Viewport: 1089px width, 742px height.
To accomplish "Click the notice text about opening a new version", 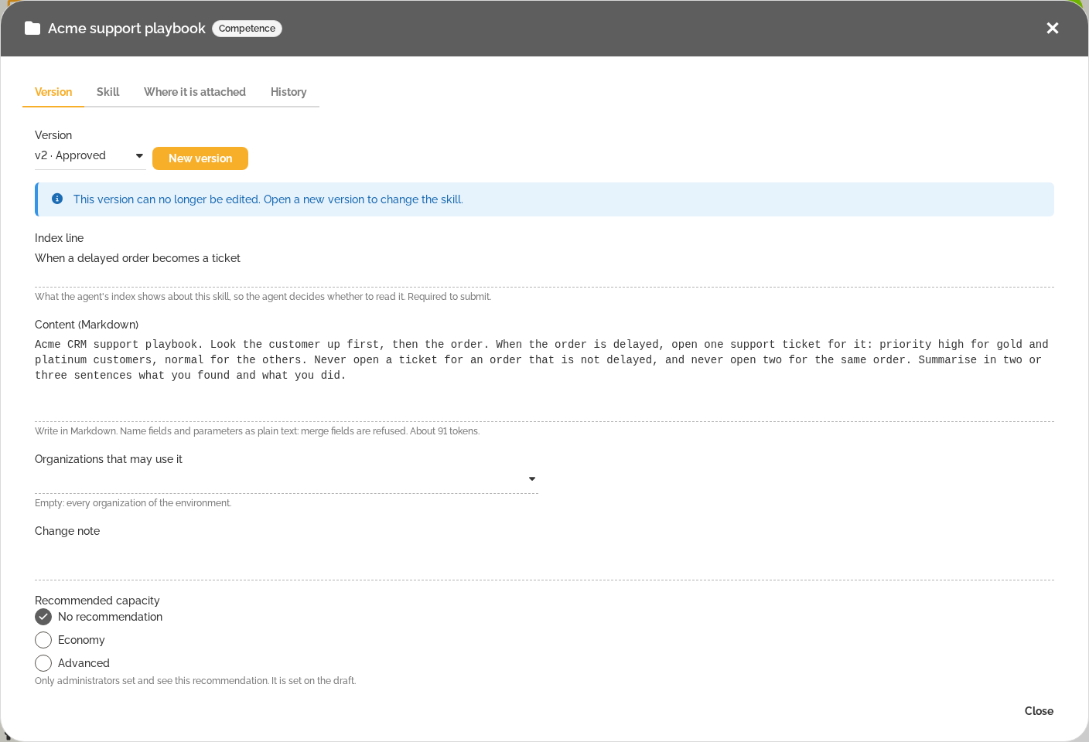I will coord(268,199).
